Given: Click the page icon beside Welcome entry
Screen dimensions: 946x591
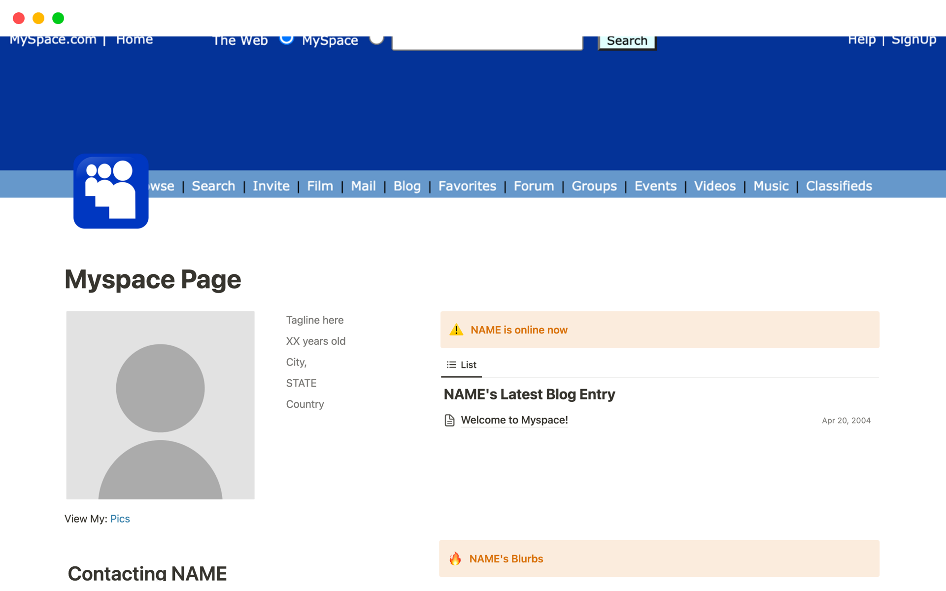Looking at the screenshot, I should pos(449,420).
